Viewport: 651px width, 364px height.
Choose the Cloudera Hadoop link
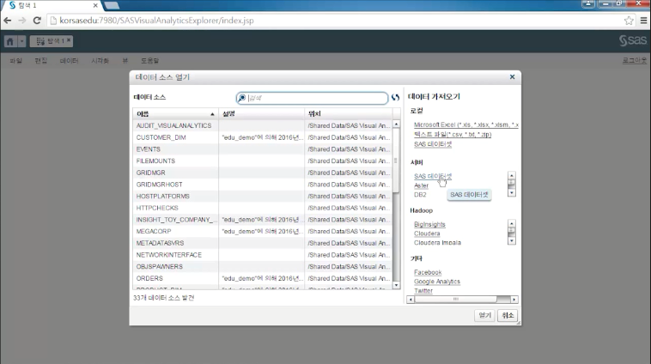427,234
